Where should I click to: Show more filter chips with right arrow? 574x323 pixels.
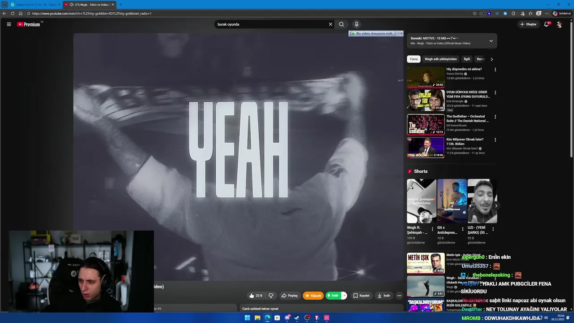[x=491, y=59]
